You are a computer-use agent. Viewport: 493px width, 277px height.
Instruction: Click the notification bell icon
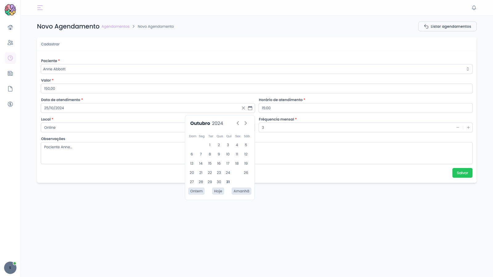tap(474, 8)
